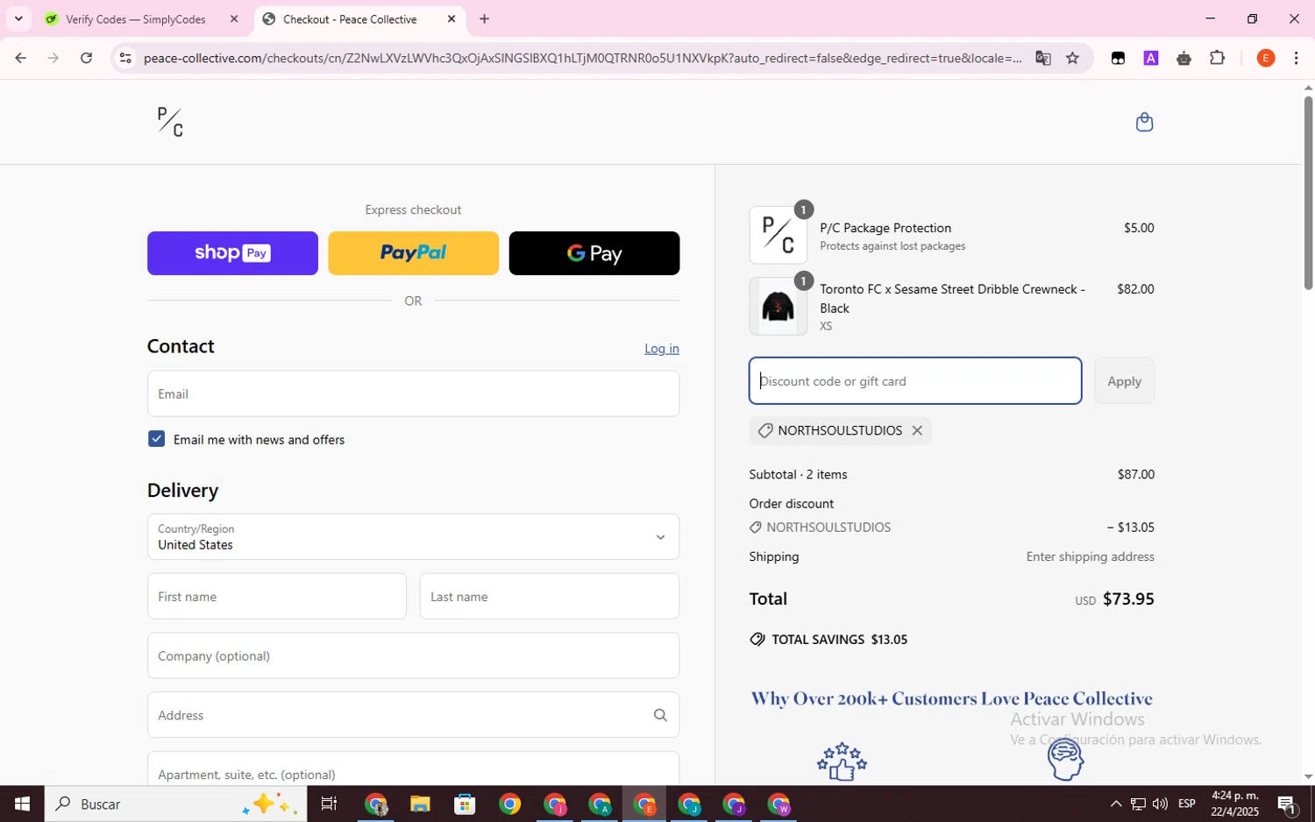This screenshot has height=822, width=1315.
Task: Close the Verify Codes — SimplyCodes tab
Action: point(234,18)
